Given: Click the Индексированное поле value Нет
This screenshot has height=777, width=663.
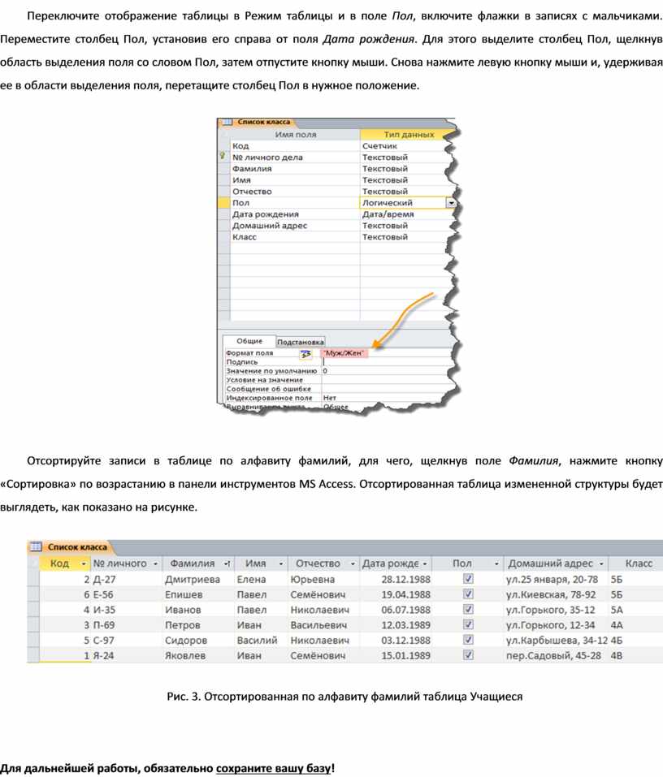Looking at the screenshot, I should pyautogui.click(x=330, y=398).
